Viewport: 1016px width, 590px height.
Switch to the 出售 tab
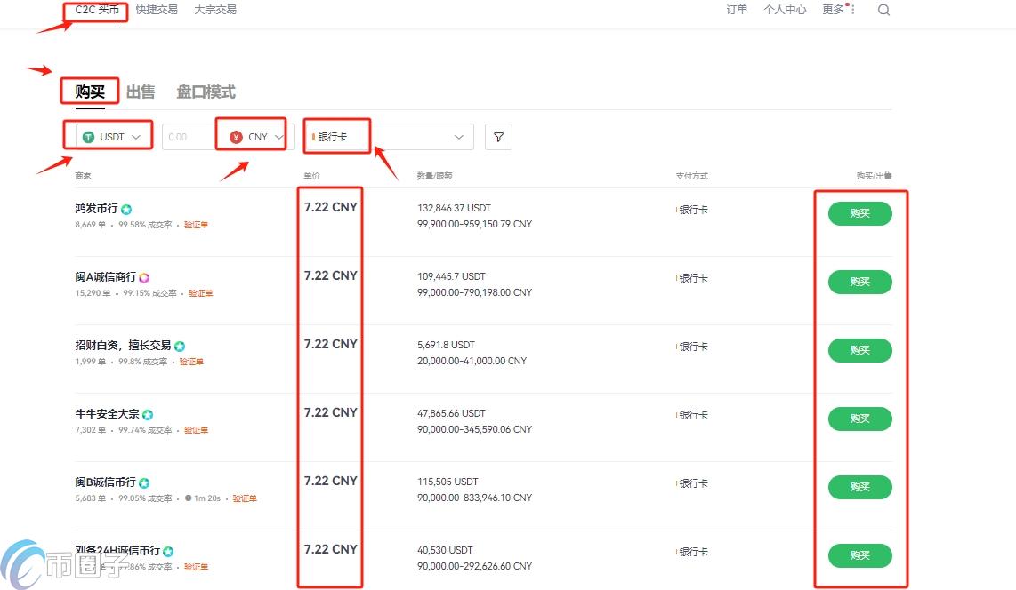tap(140, 92)
